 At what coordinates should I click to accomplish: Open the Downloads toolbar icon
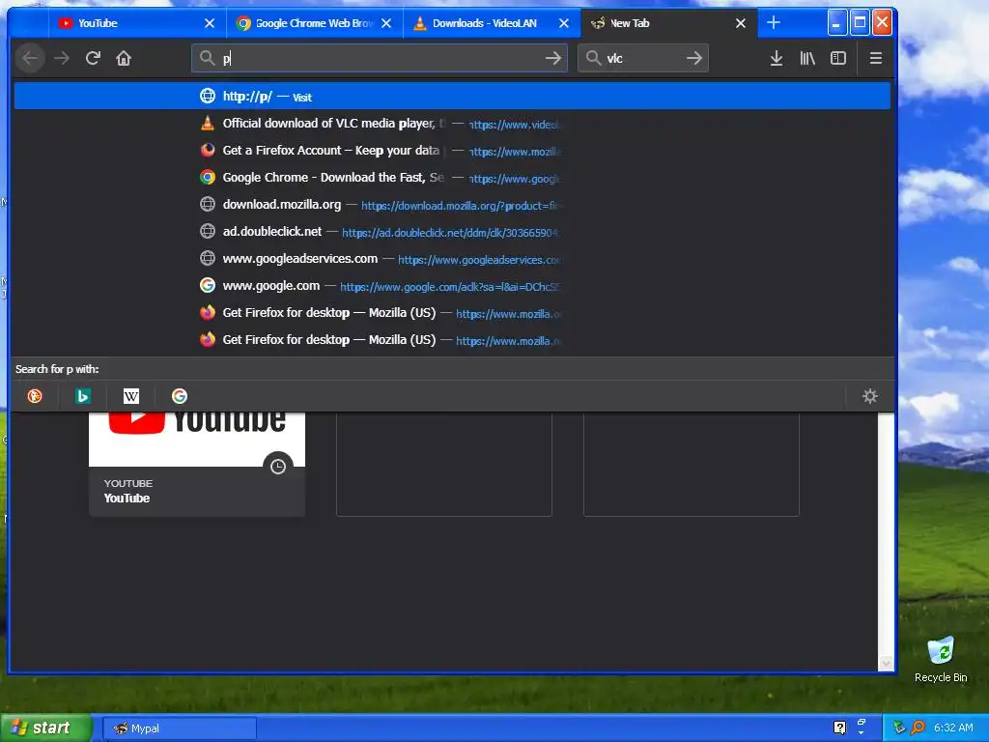pyautogui.click(x=777, y=58)
